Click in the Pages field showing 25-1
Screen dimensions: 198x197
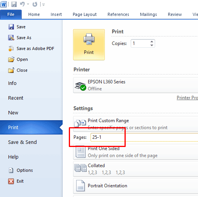point(144,137)
